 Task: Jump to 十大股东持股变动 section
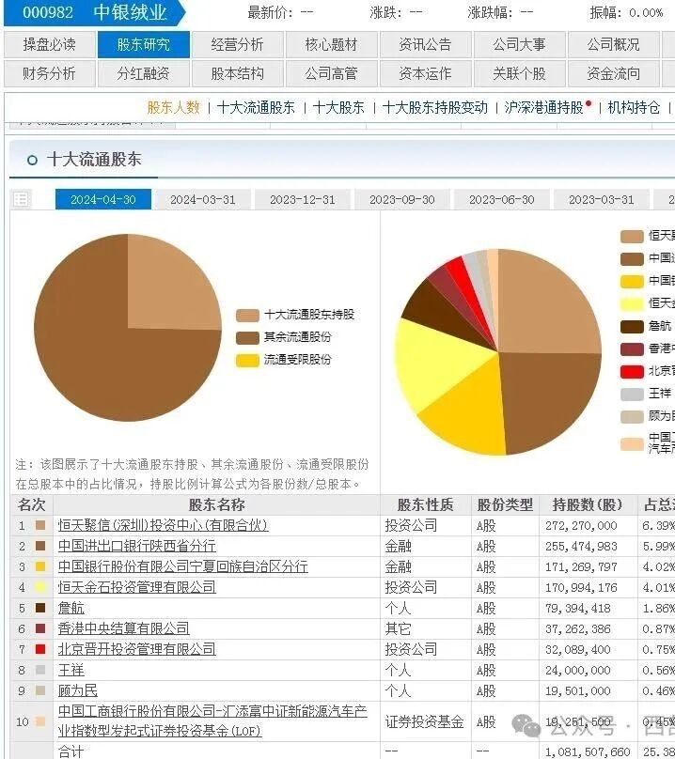click(x=435, y=107)
